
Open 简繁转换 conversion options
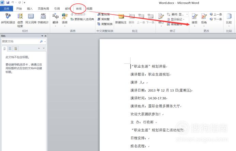click(105, 24)
